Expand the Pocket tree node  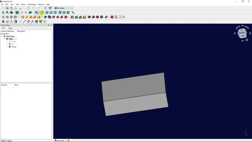click(7, 47)
